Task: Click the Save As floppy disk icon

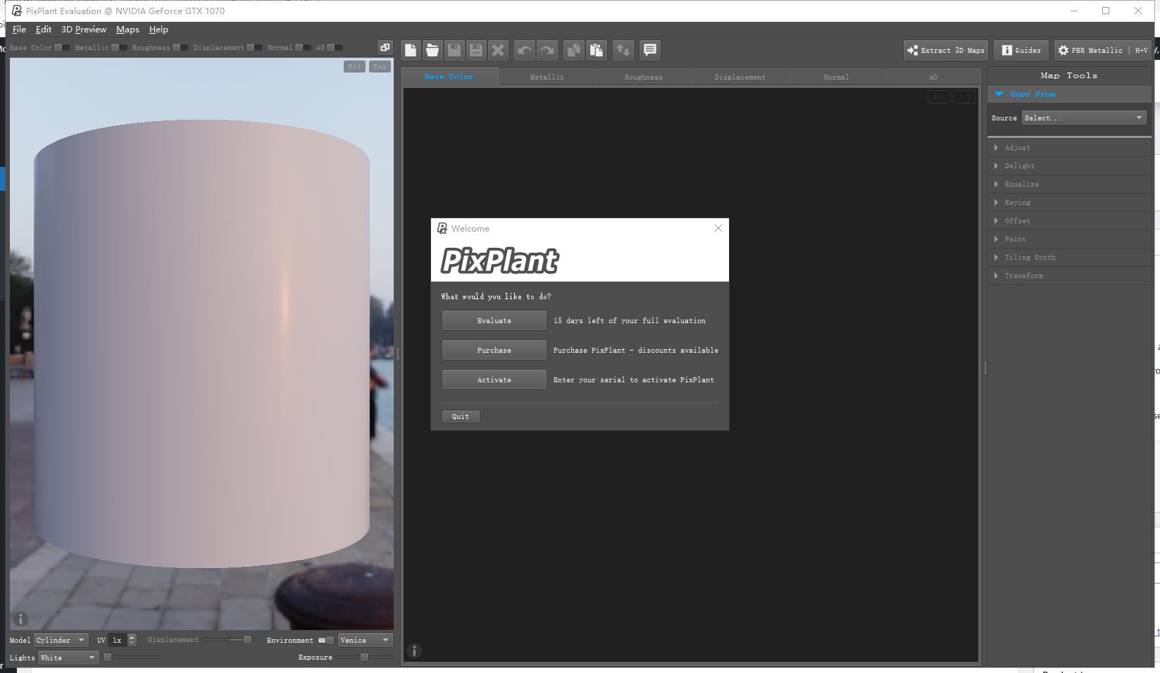Action: [476, 50]
